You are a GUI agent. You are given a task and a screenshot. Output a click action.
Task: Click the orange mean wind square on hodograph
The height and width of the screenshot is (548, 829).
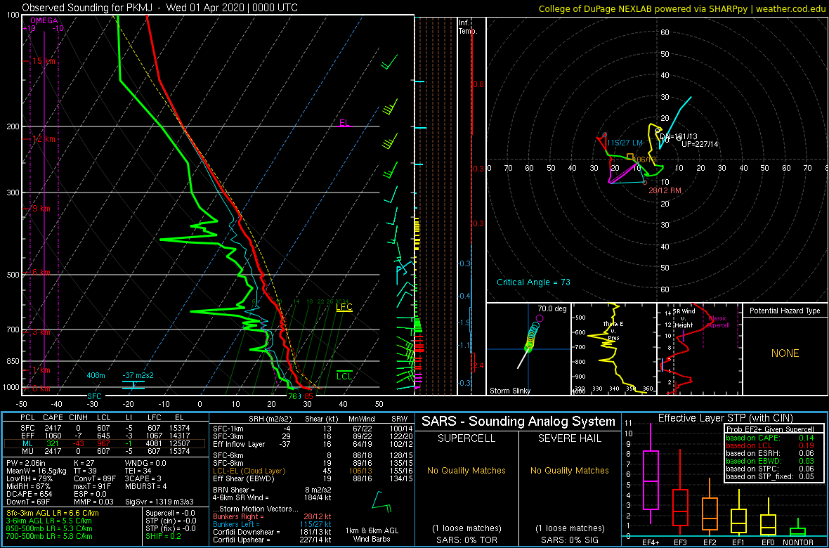tap(629, 157)
